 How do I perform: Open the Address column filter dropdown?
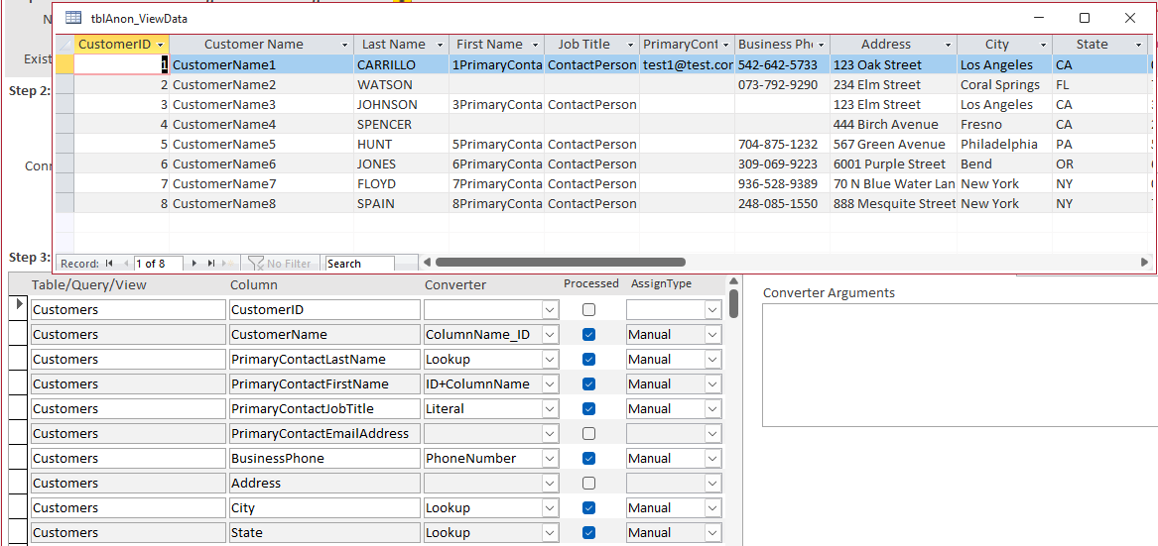click(949, 45)
